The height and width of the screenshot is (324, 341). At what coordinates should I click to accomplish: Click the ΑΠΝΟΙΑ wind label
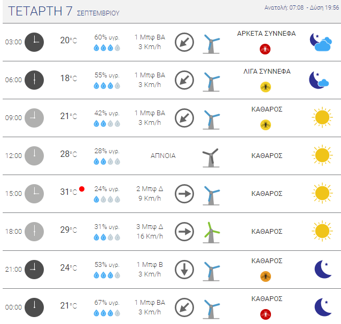coord(163,156)
